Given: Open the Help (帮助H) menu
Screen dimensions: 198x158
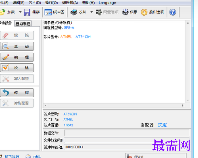Looking at the screenshot, I should pyautogui.click(x=88, y=3).
